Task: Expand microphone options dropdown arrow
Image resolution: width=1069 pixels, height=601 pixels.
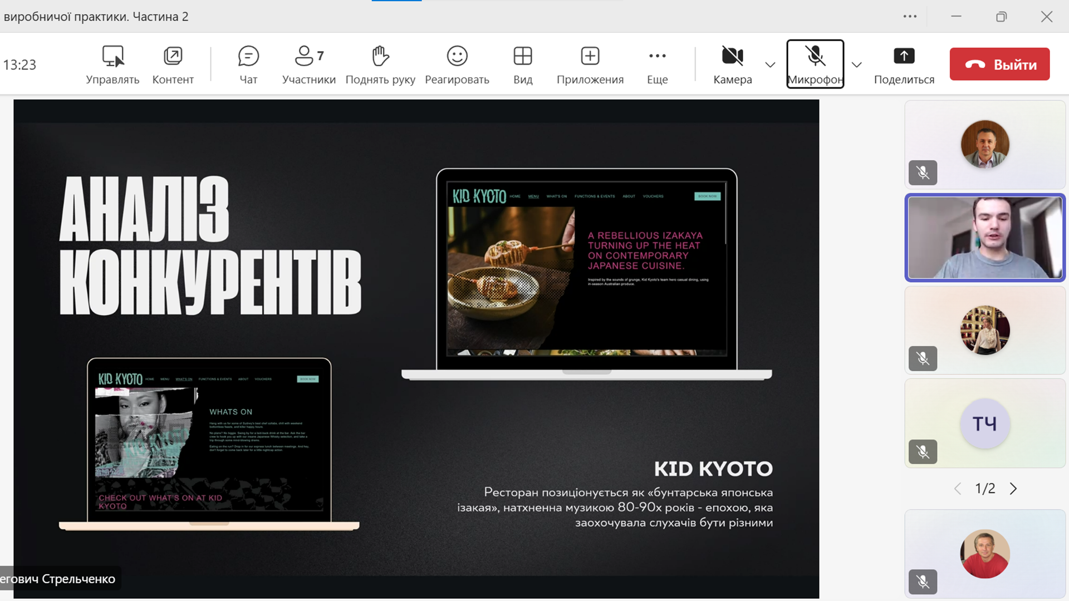Action: point(857,65)
